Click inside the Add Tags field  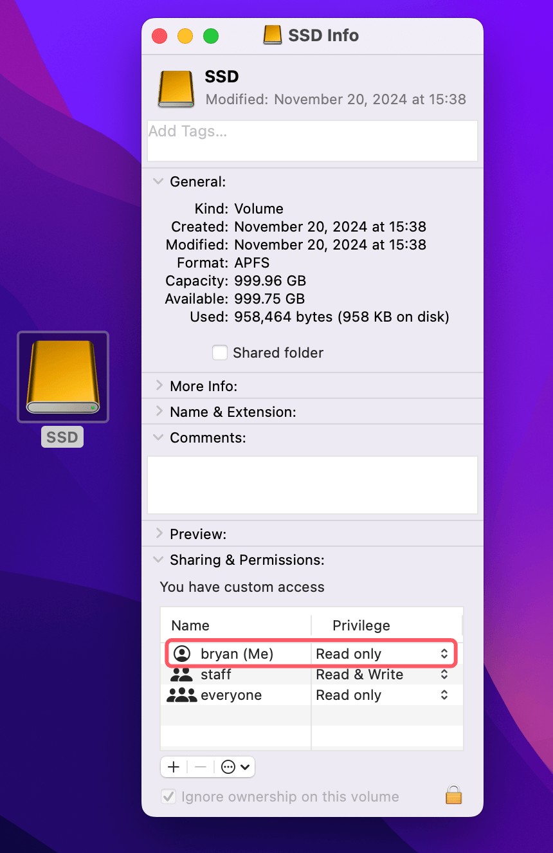tap(312, 141)
